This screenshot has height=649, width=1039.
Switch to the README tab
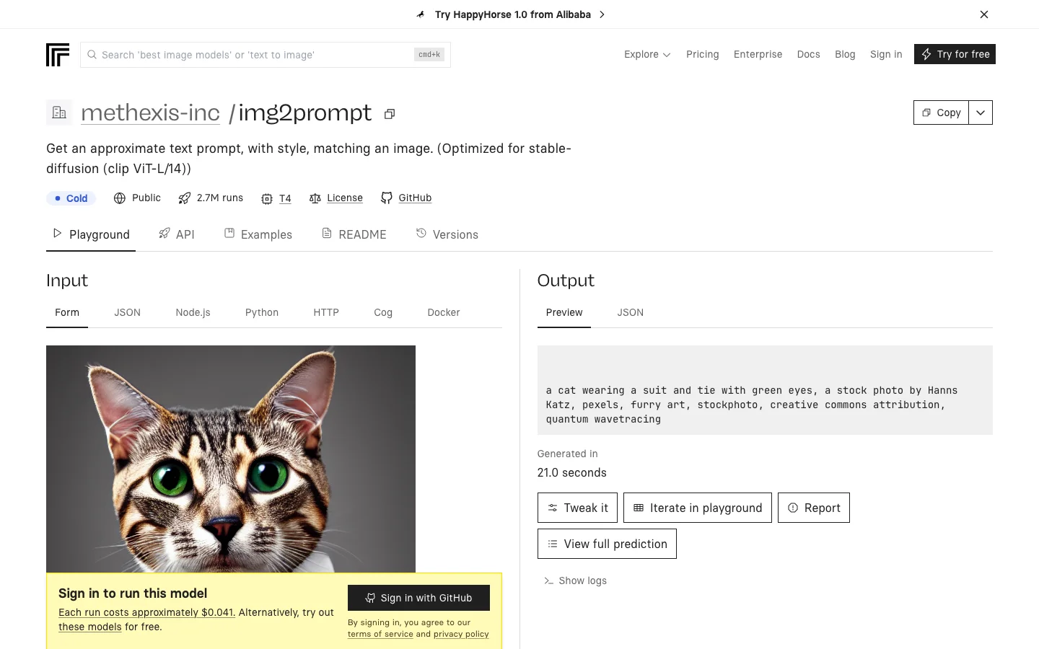[354, 234]
